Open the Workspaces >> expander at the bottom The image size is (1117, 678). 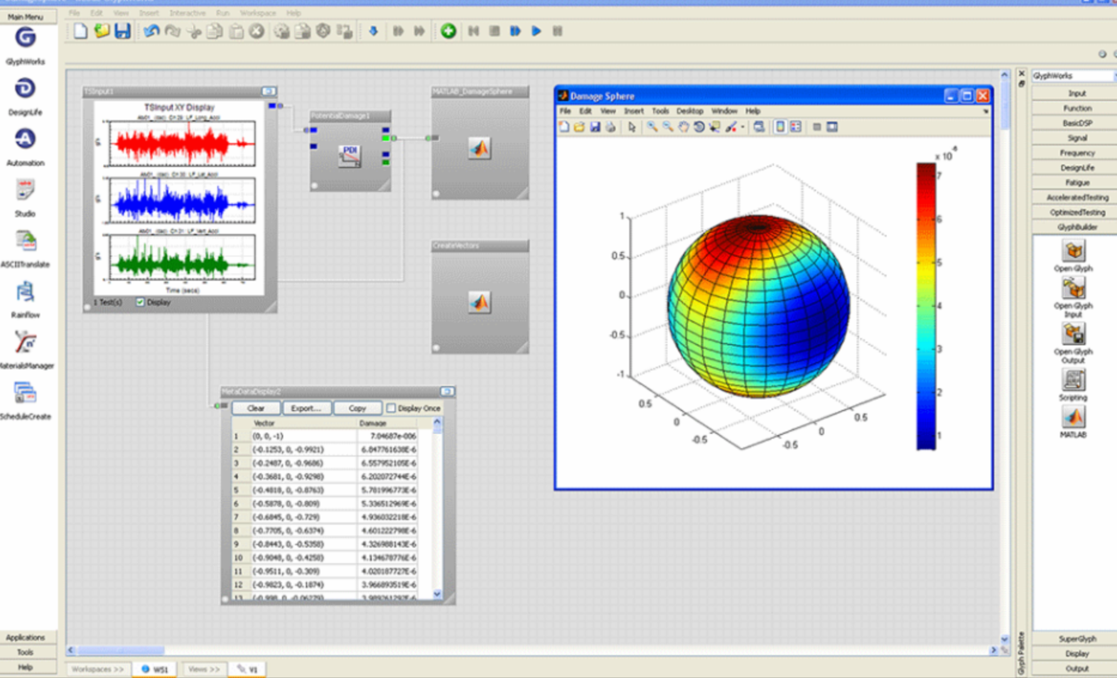click(x=97, y=669)
